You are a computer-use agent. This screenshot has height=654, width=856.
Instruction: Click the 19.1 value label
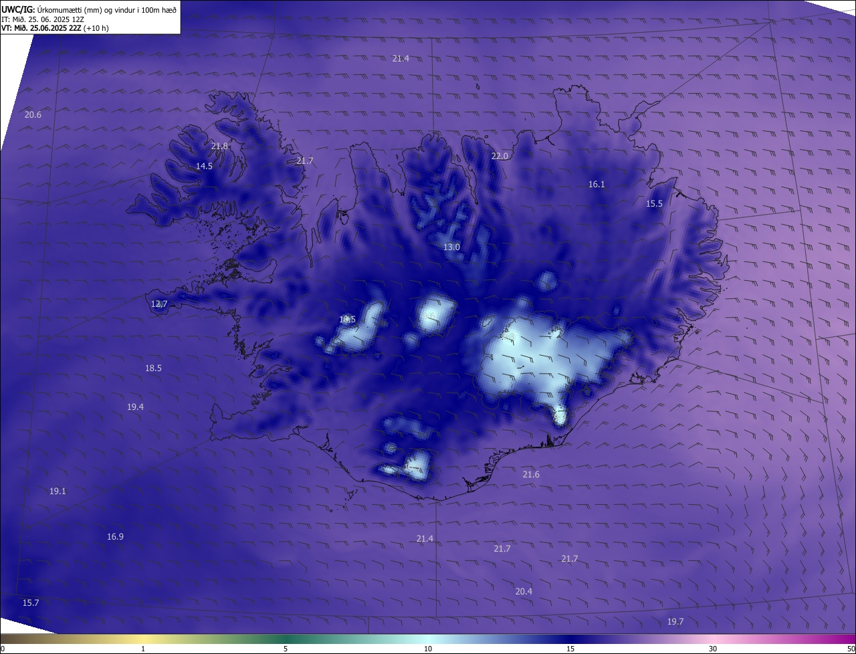coord(58,492)
